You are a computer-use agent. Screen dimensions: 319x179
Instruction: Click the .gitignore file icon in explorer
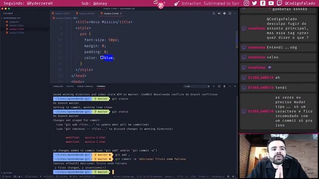[7, 22]
